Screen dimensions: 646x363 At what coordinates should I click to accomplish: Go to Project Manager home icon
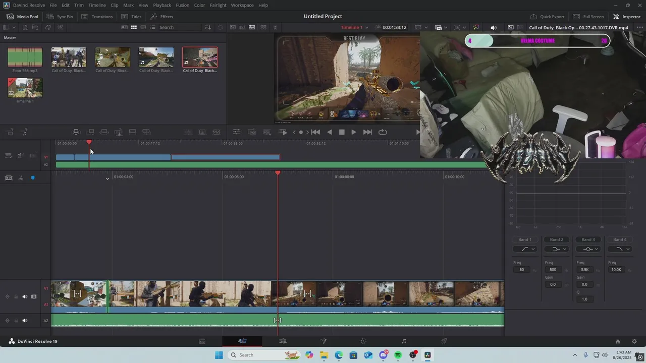(618, 341)
